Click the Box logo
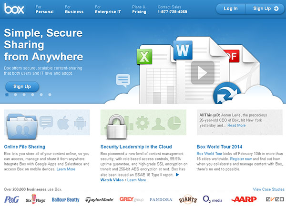This screenshot has height=207, width=286. [14, 9]
